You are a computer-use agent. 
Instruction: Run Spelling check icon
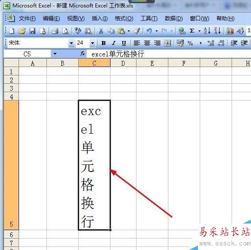(x=78, y=31)
